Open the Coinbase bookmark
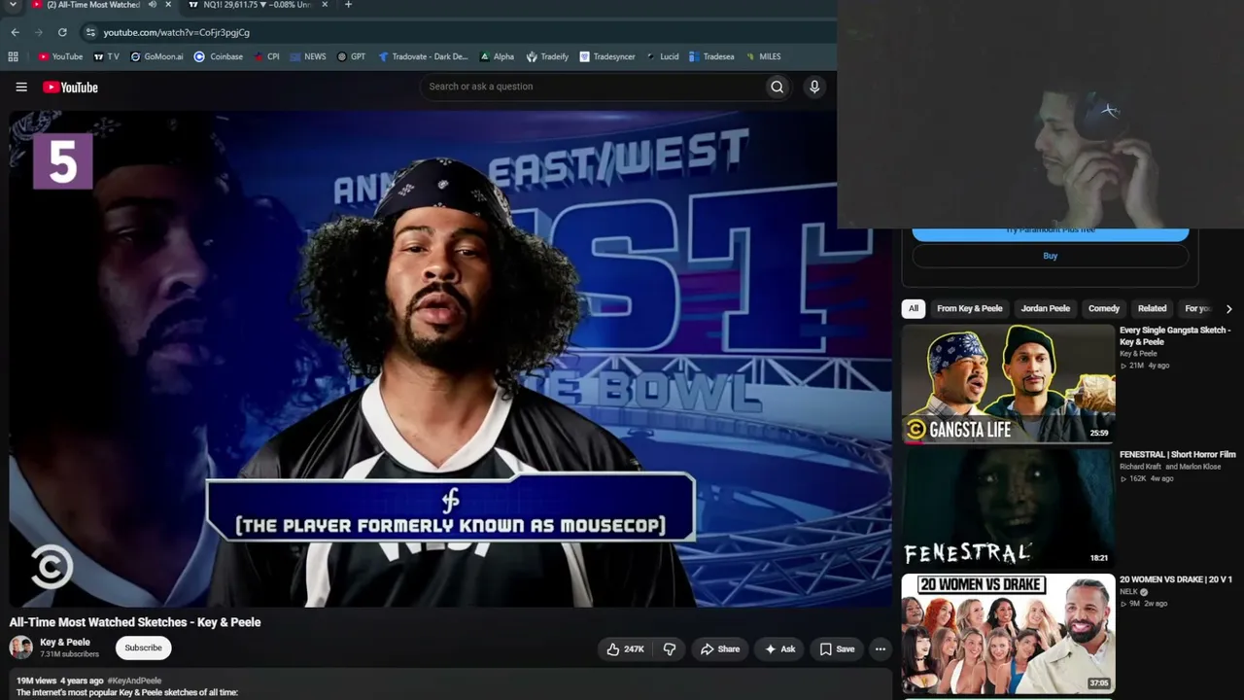 coord(219,56)
